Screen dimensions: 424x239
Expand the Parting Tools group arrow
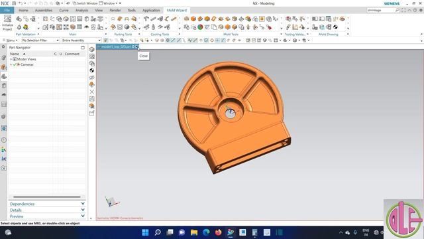pos(139,34)
